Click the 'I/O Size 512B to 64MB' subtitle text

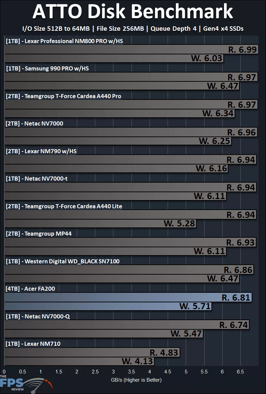pos(56,29)
